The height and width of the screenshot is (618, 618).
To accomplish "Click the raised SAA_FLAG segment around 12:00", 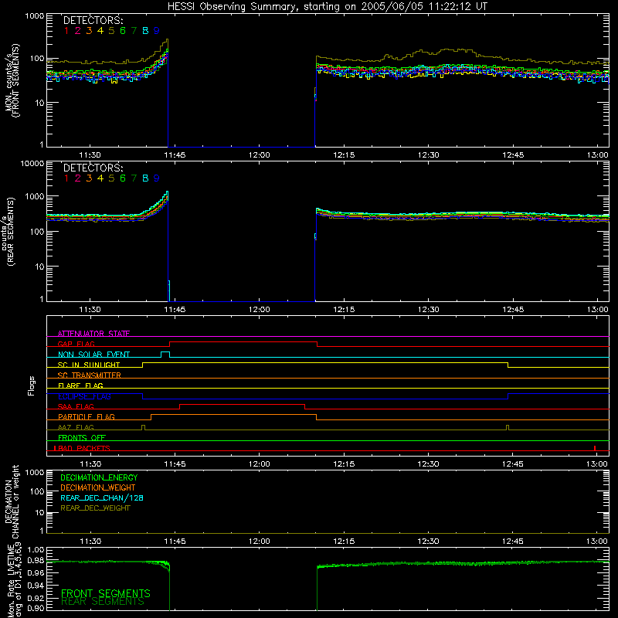I will coord(242,405).
